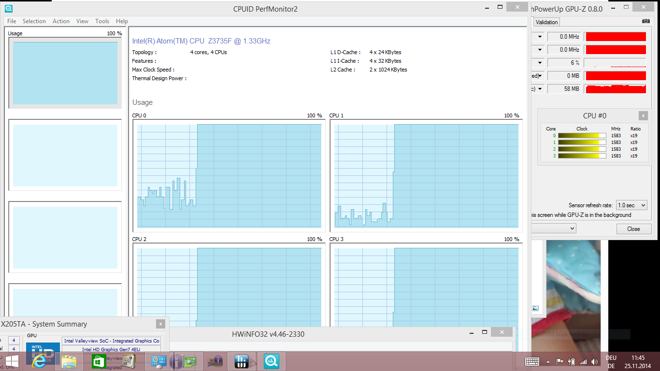Open the View menu
The image size is (660, 371).
(83, 21)
